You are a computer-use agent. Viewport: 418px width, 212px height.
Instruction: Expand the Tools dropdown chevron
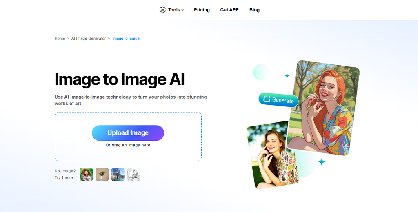[182, 10]
